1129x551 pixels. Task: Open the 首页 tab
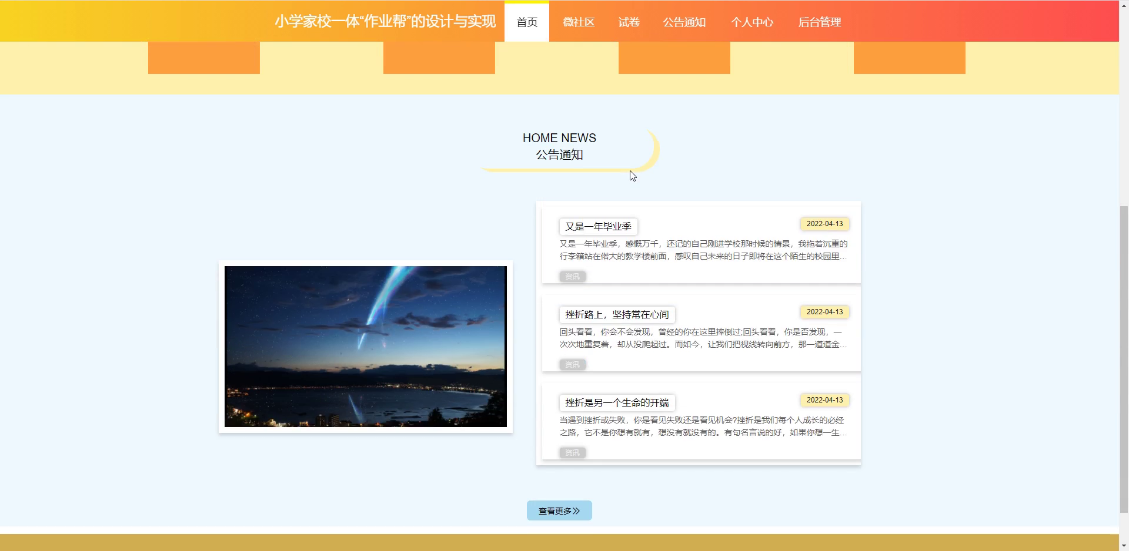pos(527,22)
